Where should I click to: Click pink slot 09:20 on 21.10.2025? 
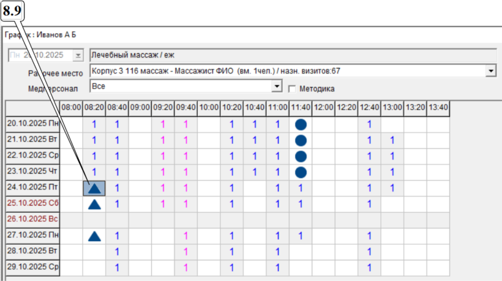click(x=163, y=140)
